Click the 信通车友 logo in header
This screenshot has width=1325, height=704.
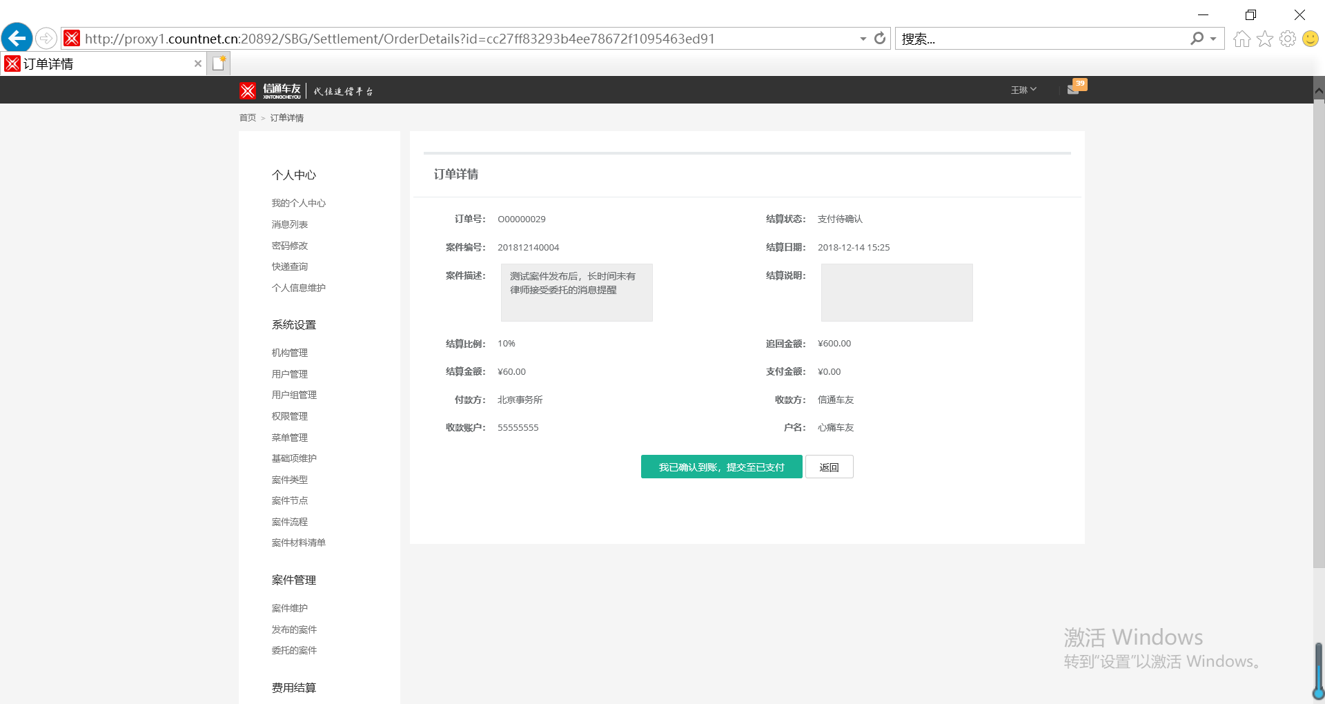click(271, 90)
